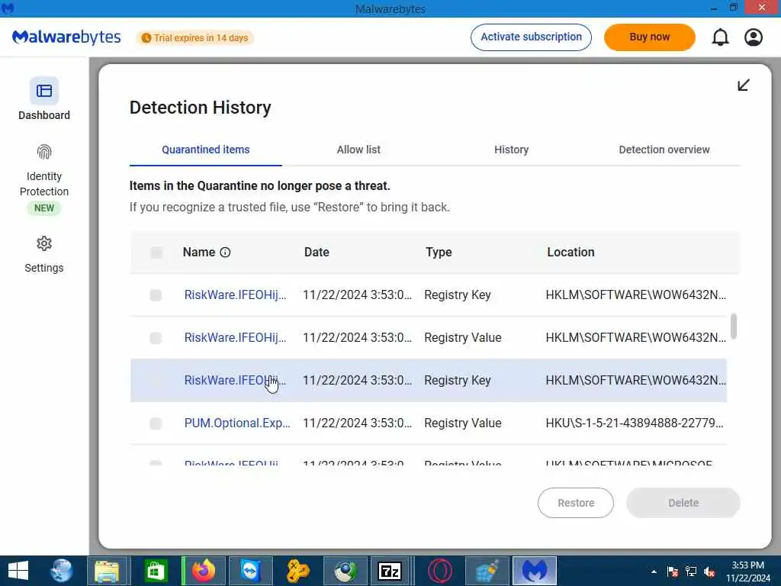Click the Action Center flag tray icon
The height and width of the screenshot is (586, 781).
673,572
